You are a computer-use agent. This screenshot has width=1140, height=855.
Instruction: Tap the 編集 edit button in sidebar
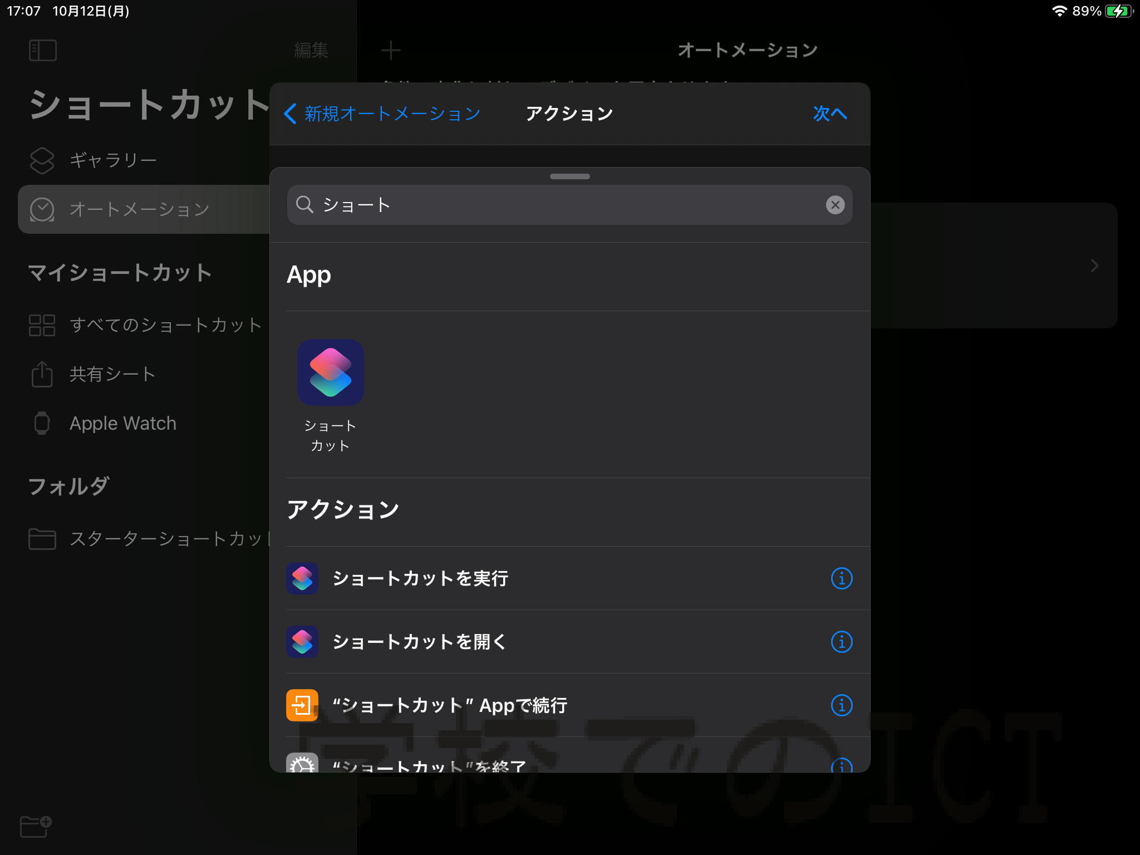pos(311,50)
